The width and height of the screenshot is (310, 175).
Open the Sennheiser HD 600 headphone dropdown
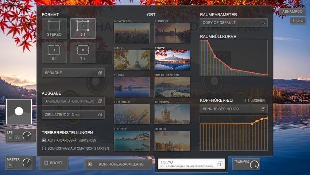click(x=233, y=109)
